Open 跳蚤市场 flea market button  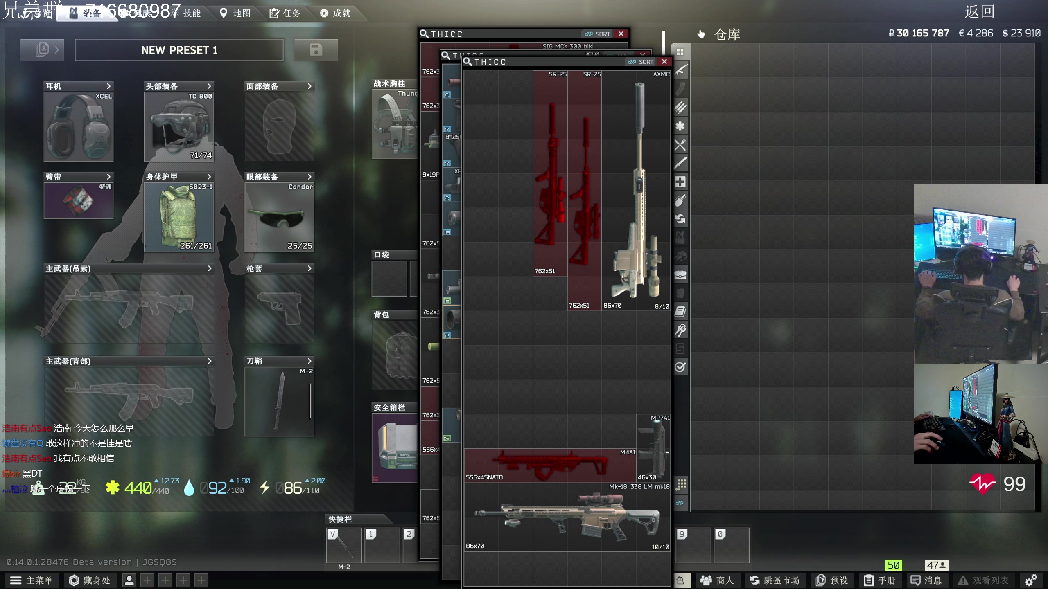(775, 580)
